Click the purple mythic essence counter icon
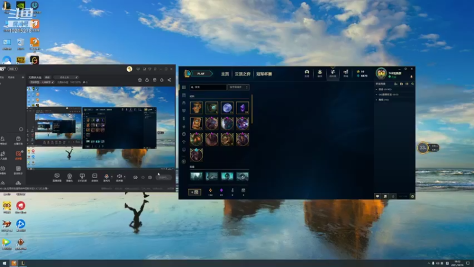474x267 pixels. (221, 190)
